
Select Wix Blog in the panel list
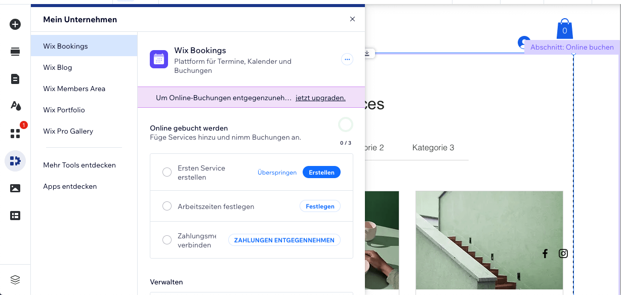[84, 67]
